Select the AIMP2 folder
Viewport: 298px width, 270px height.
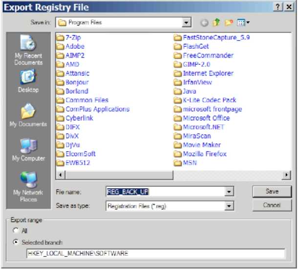pos(70,56)
